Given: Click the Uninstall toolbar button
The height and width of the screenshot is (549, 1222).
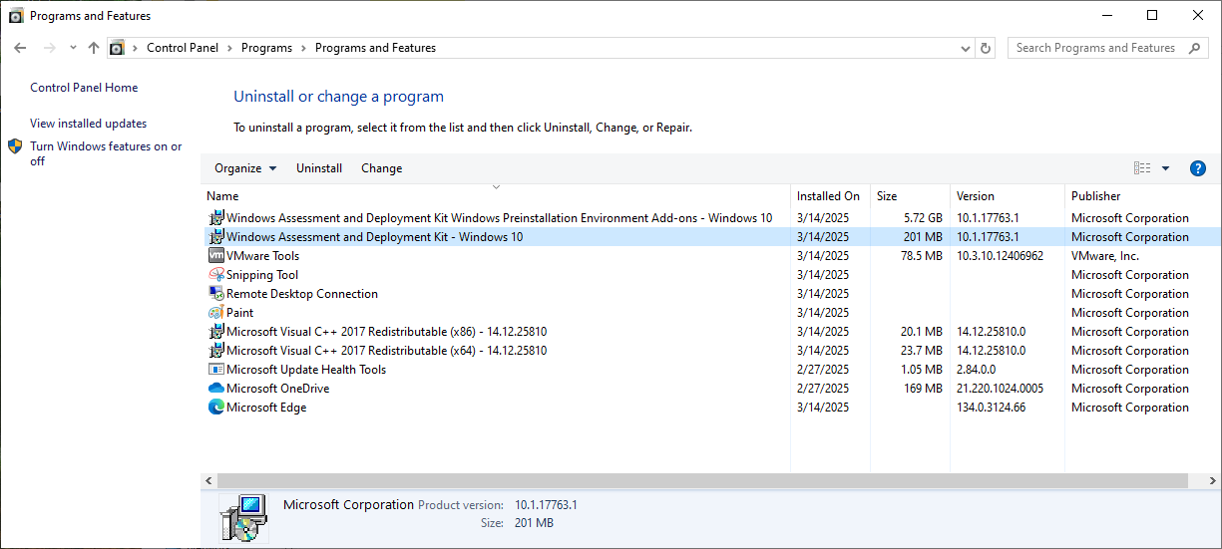Looking at the screenshot, I should pos(319,168).
